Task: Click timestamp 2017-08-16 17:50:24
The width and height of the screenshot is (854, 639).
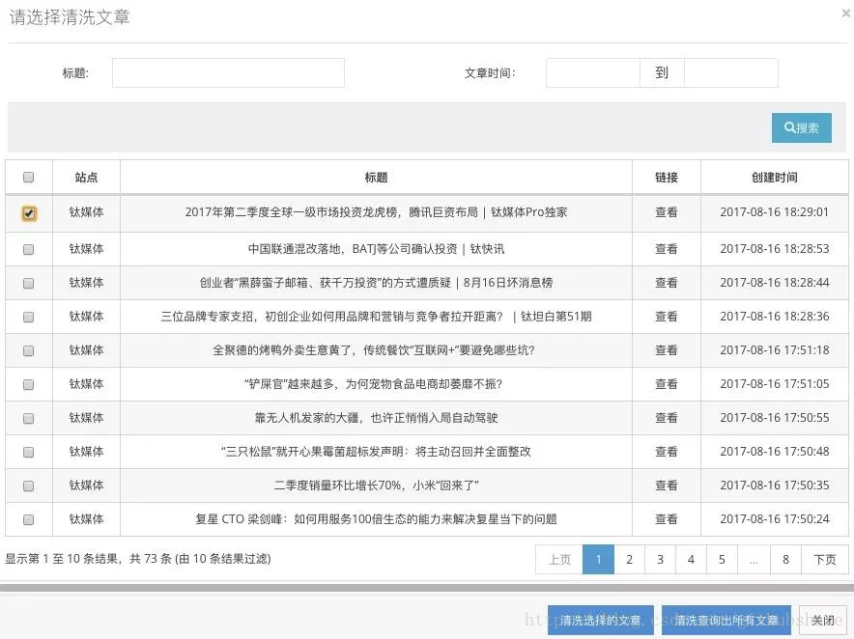Action: pyautogui.click(x=775, y=518)
